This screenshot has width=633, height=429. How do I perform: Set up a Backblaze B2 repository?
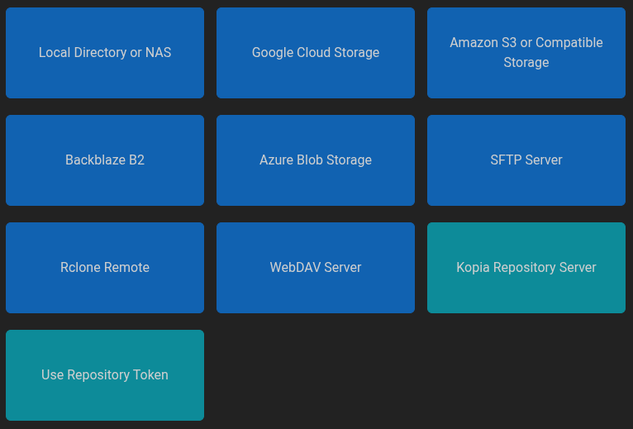coord(105,160)
